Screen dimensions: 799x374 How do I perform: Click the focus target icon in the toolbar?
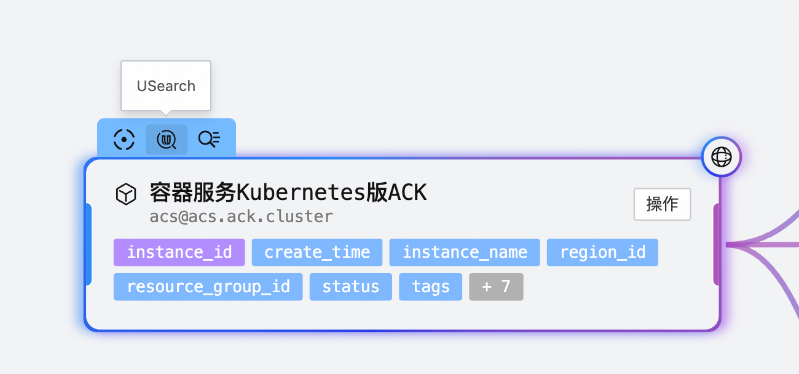coord(124,140)
